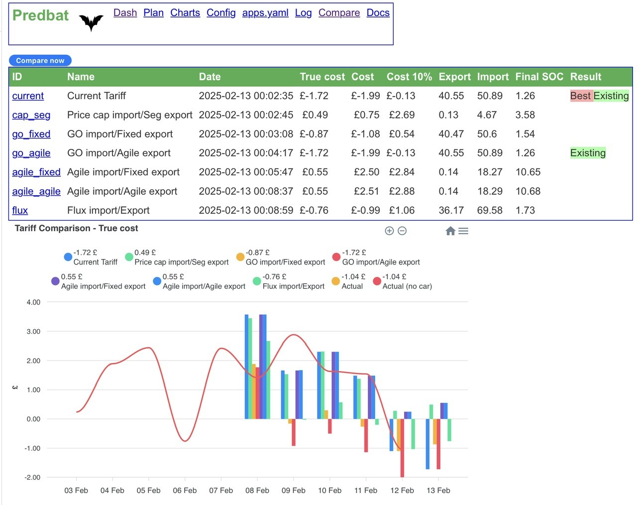Click the Compare now button

point(40,60)
